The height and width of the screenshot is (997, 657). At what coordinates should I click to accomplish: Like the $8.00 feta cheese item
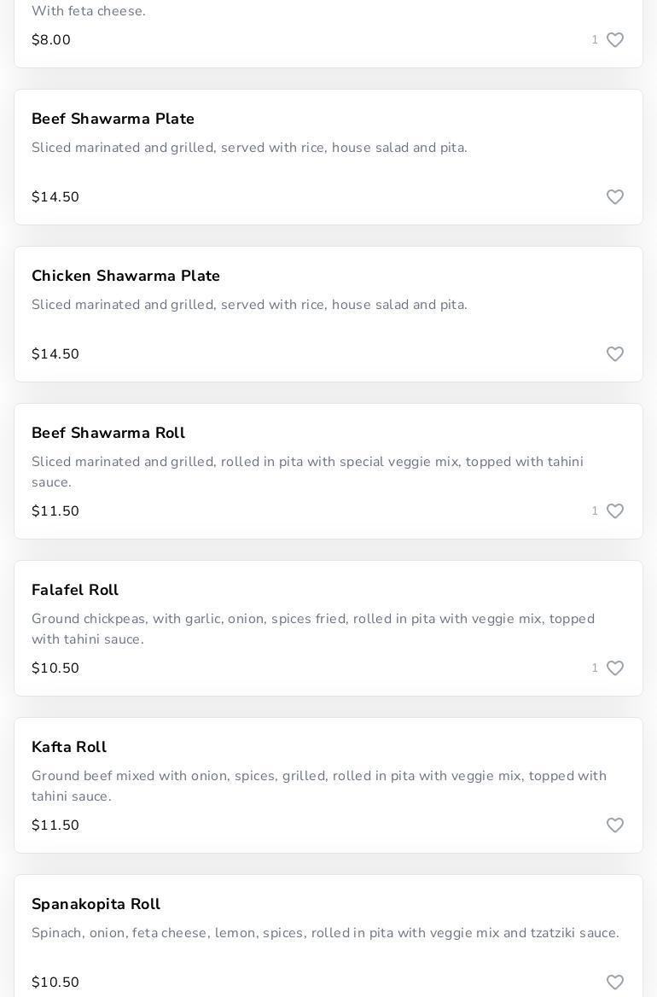[x=614, y=40]
